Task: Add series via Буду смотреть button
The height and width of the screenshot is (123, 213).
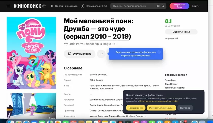Action: [x=79, y=54]
